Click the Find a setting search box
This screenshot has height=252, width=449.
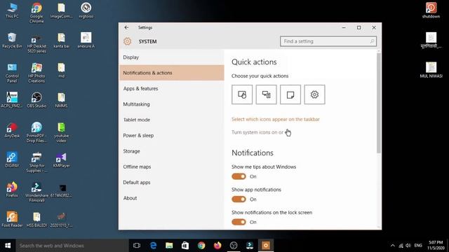coord(328,41)
